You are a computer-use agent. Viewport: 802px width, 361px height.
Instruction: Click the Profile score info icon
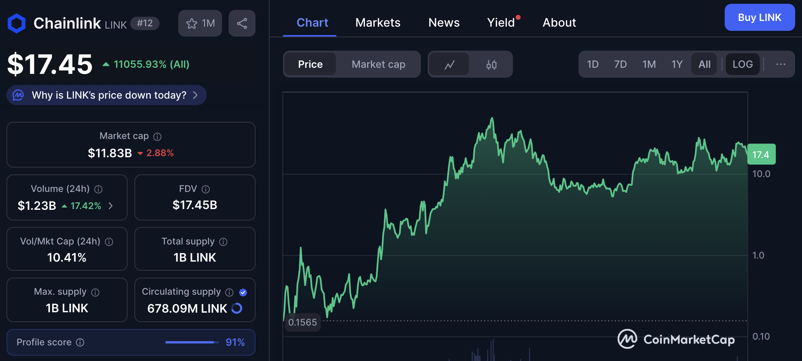(80, 342)
